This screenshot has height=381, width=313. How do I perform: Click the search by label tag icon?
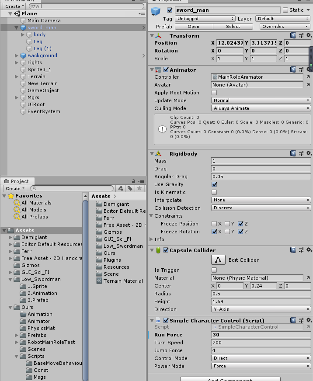(130, 188)
